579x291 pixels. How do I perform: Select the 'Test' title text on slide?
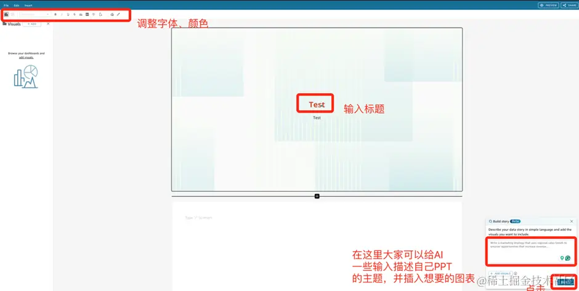[317, 105]
